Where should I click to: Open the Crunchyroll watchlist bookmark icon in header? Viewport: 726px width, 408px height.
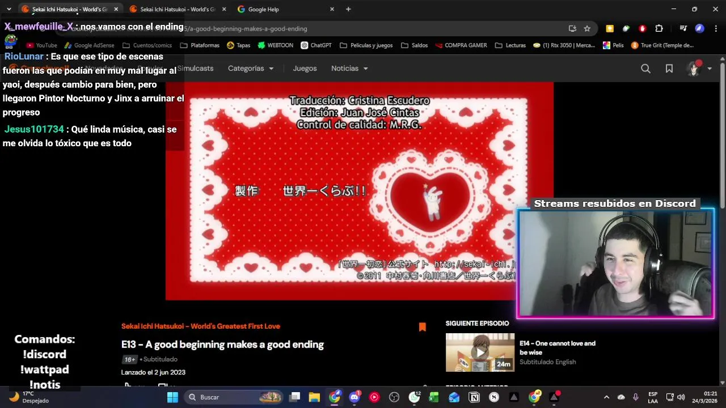pyautogui.click(x=669, y=69)
